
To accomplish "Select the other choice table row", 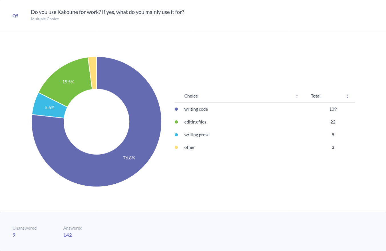I will pos(190,147).
